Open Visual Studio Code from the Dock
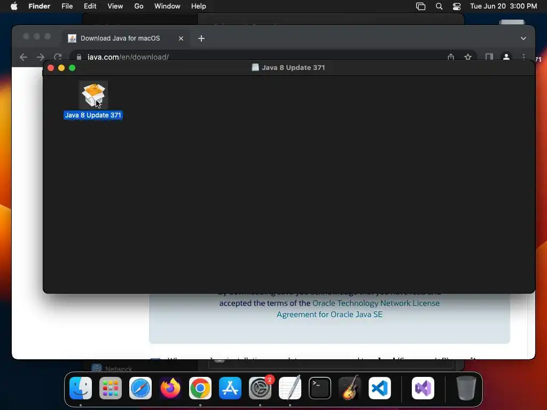The height and width of the screenshot is (410, 547). (380, 388)
